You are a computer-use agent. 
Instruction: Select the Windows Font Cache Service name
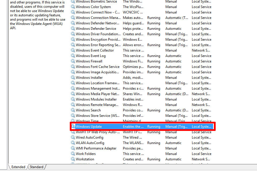click(98, 67)
